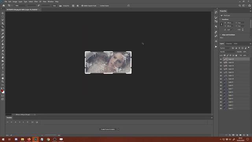
Task: Select the Hand tool
Action: pyautogui.click(x=3, y=78)
